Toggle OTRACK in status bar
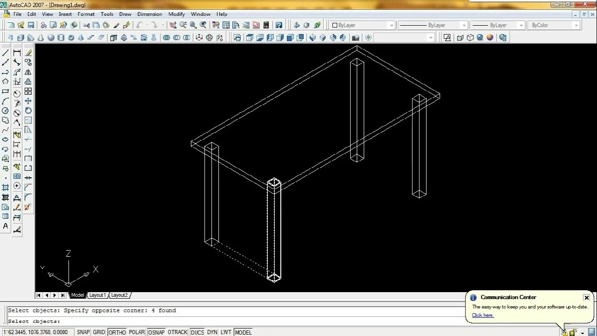This screenshot has width=597, height=336. [x=177, y=332]
